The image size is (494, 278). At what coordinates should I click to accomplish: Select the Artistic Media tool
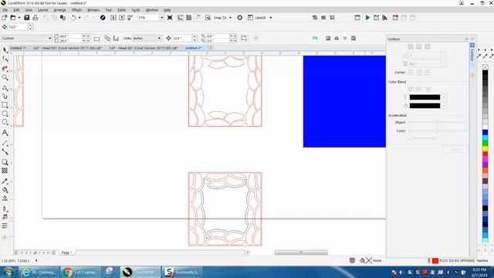pos(5,96)
